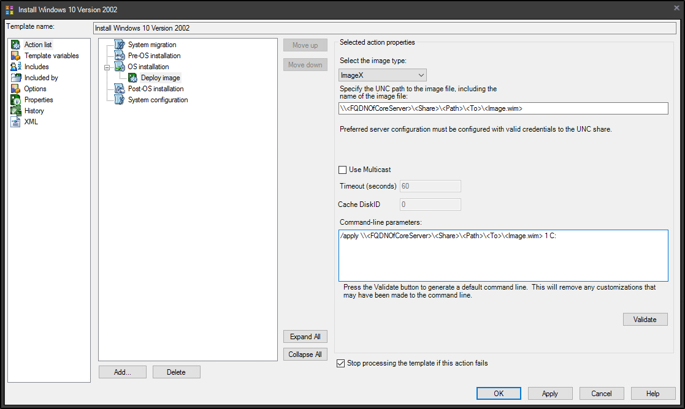Click the Action list icon in sidebar

(x=16, y=45)
